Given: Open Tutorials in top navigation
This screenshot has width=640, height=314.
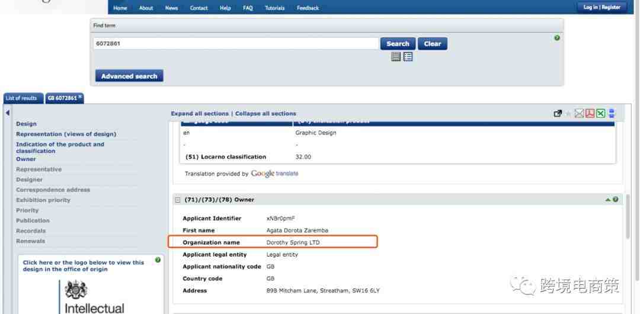Looking at the screenshot, I should [x=275, y=8].
